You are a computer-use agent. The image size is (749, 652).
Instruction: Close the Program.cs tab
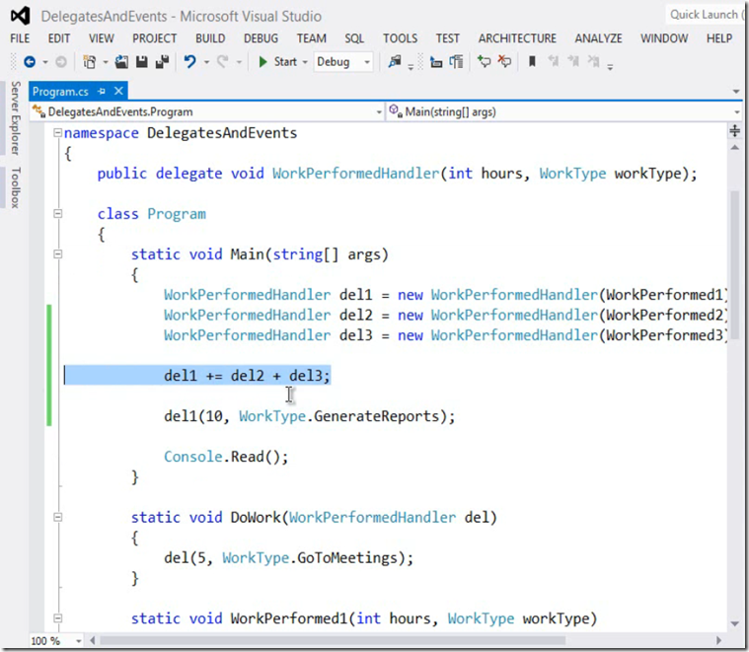(119, 91)
